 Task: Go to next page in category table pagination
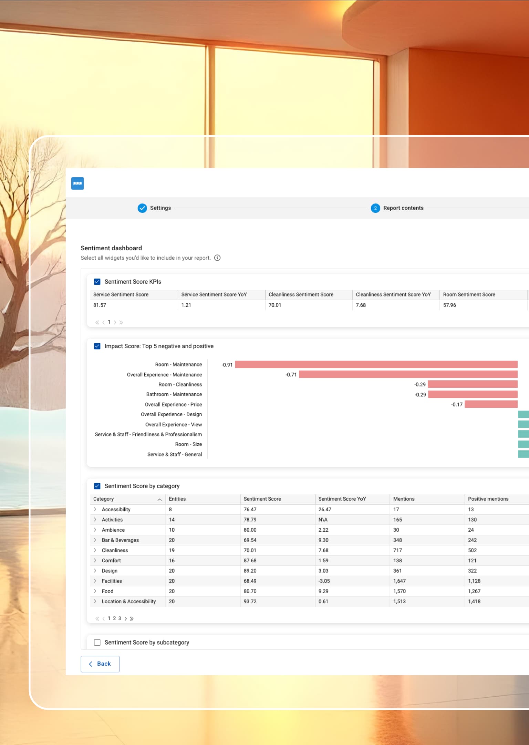[126, 618]
